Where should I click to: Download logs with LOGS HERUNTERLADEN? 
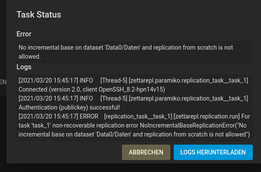coord(213,152)
